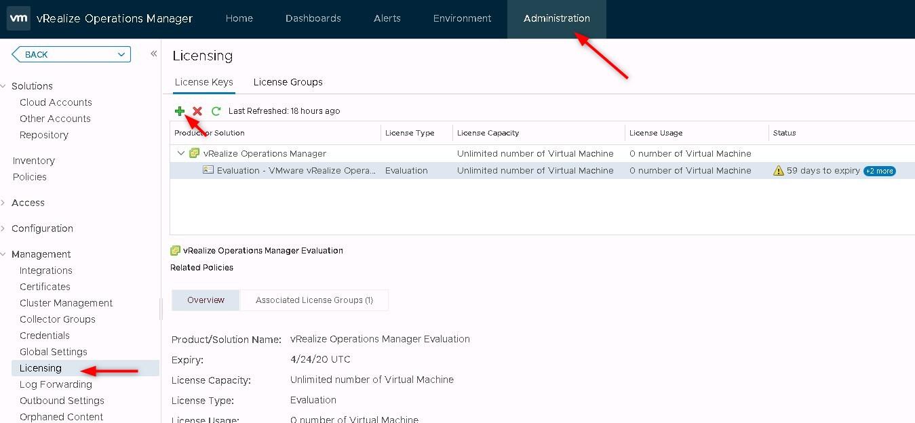
Task: Open Other Accounts
Action: (x=55, y=119)
